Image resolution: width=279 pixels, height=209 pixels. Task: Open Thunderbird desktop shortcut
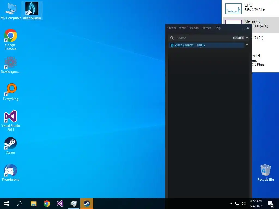11,172
